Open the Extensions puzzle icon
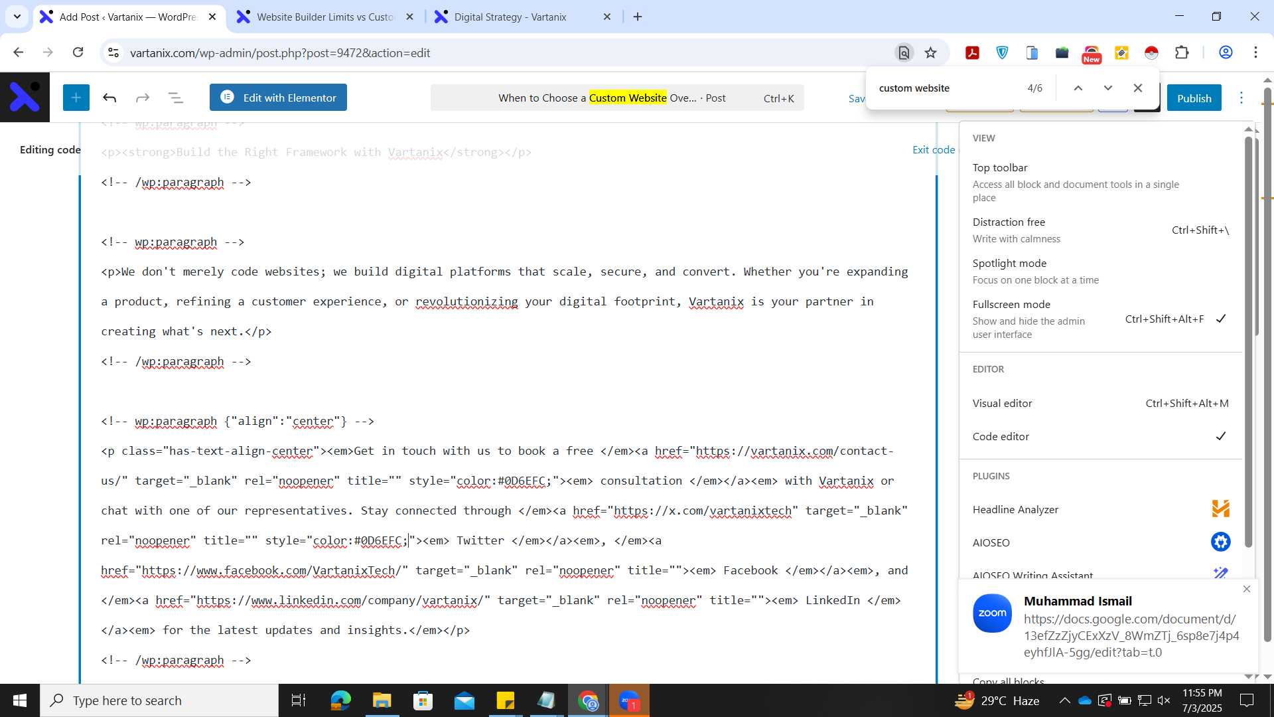This screenshot has width=1274, height=717. tap(1182, 52)
